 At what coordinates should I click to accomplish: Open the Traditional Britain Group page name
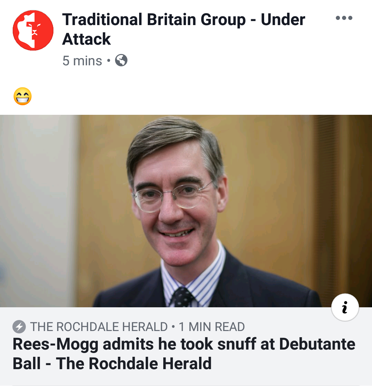coord(154,20)
